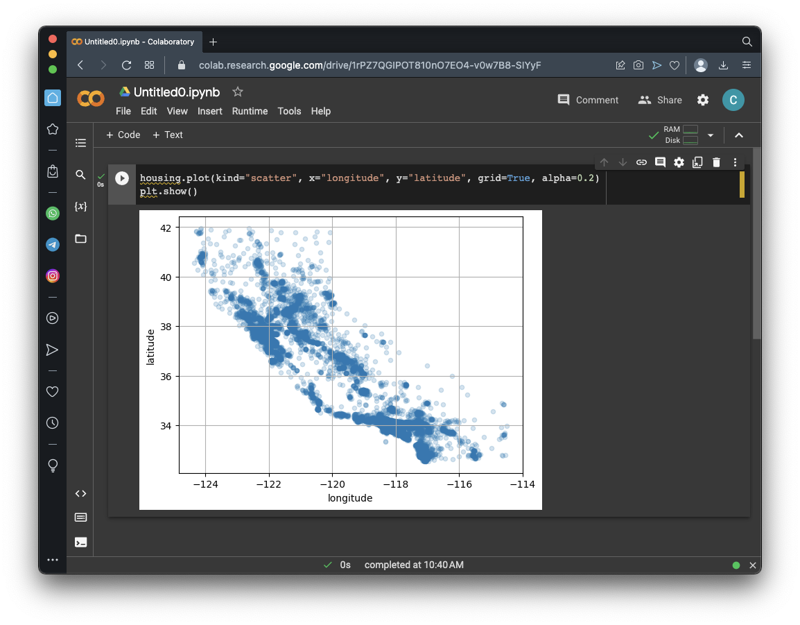Copy link to cell
The image size is (800, 625).
(641, 162)
